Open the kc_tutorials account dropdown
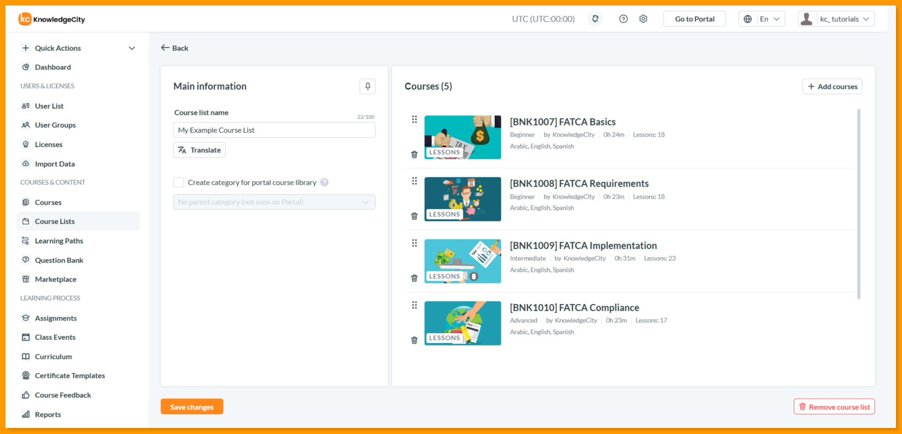This screenshot has height=434, width=902. [x=836, y=19]
